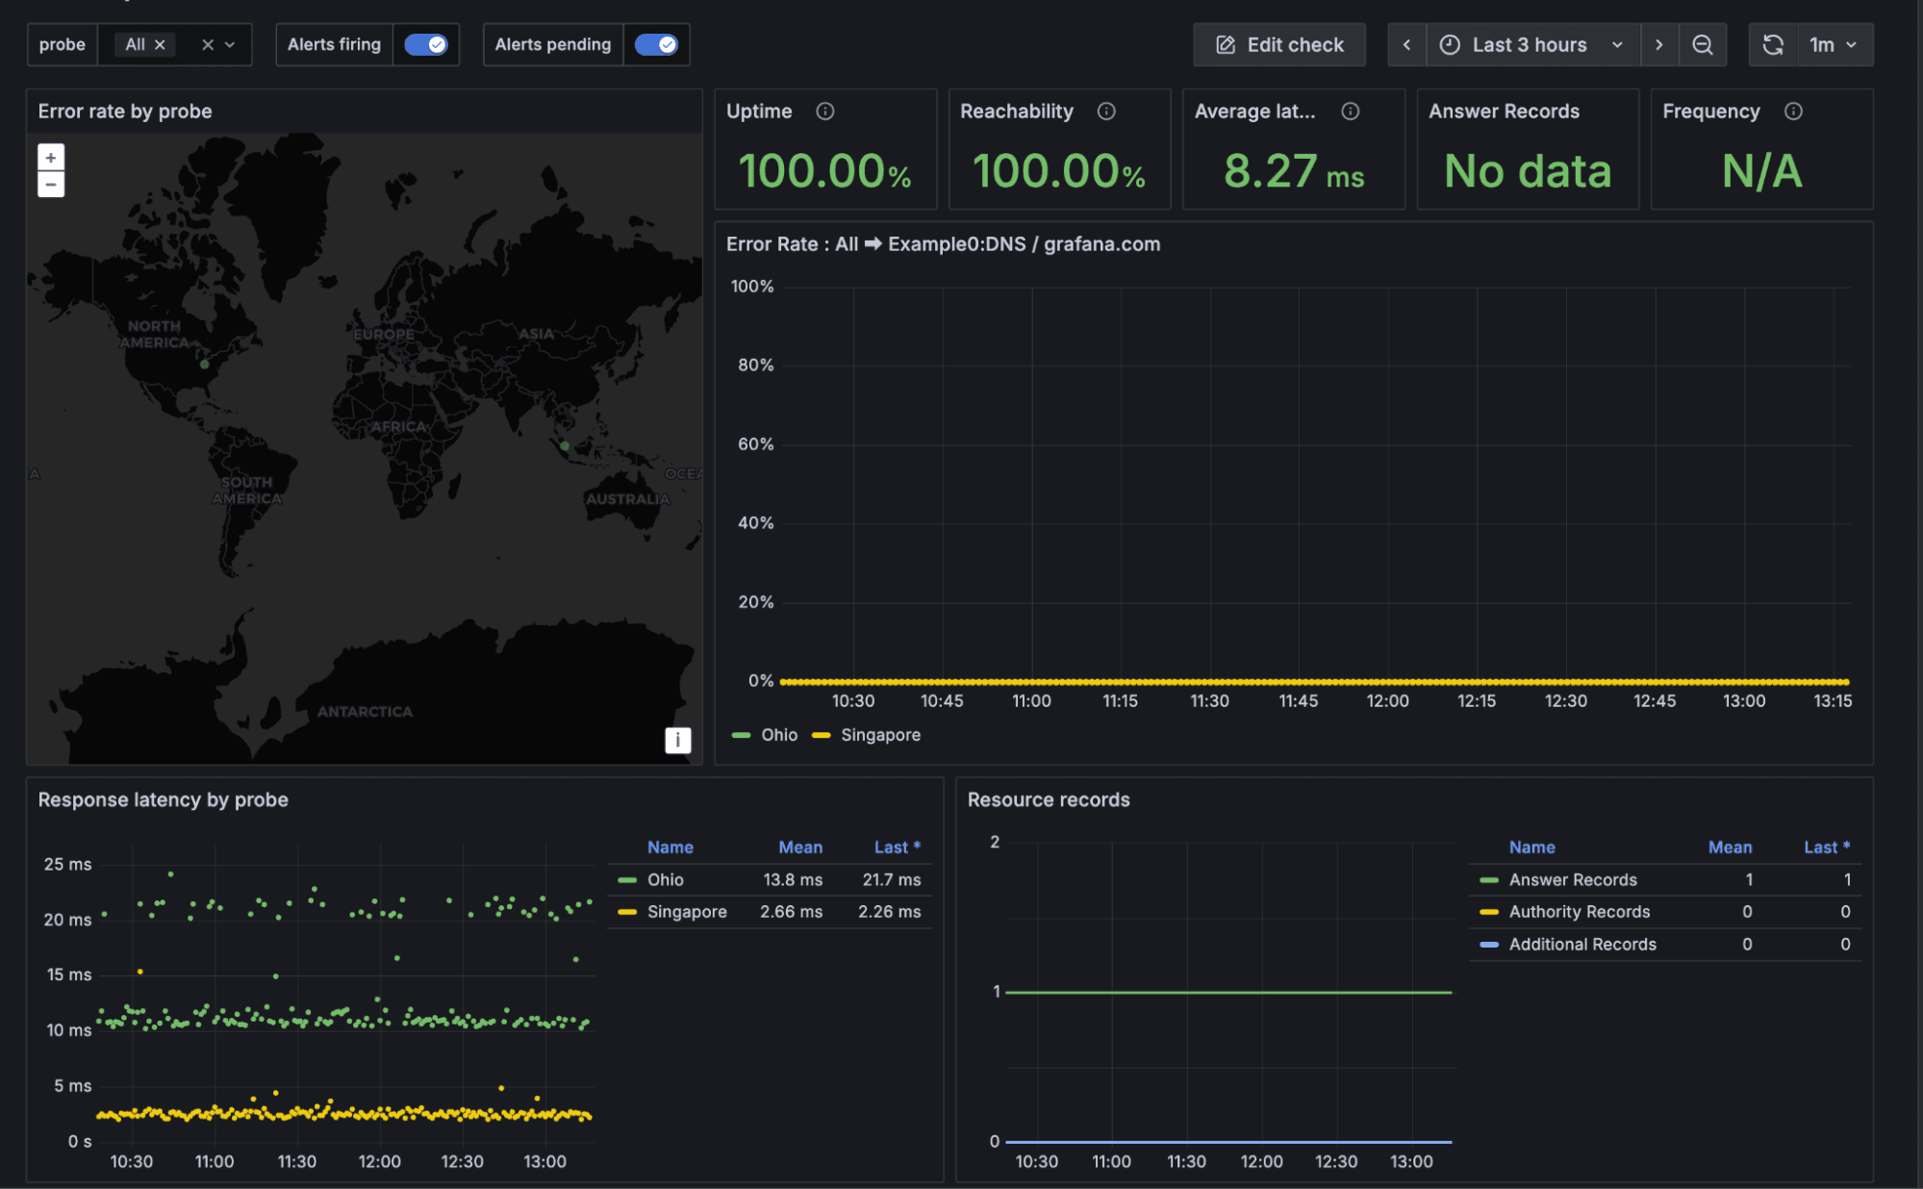Open the probe selection dropdown
Screen dimensions: 1923x1189
click(228, 44)
